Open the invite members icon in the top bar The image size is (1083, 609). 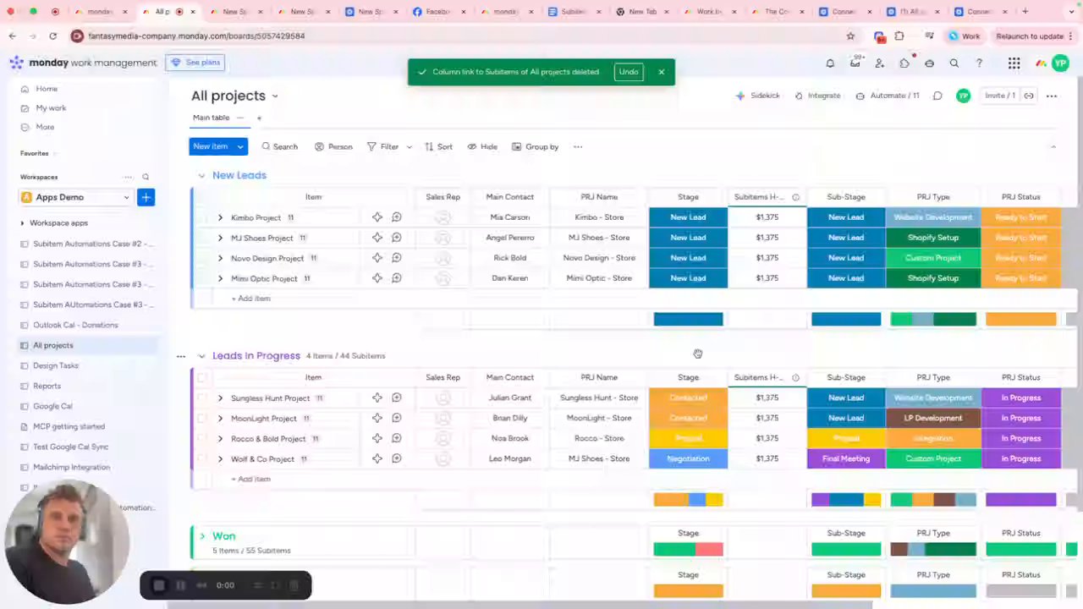880,63
